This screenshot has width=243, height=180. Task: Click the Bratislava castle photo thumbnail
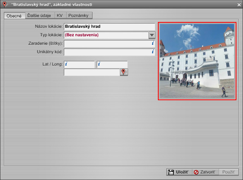point(197,61)
